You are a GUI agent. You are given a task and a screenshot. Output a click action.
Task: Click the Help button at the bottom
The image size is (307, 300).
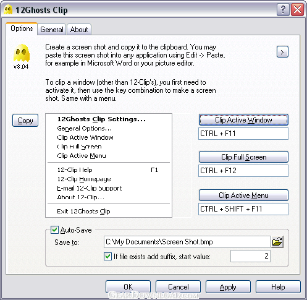(278, 286)
